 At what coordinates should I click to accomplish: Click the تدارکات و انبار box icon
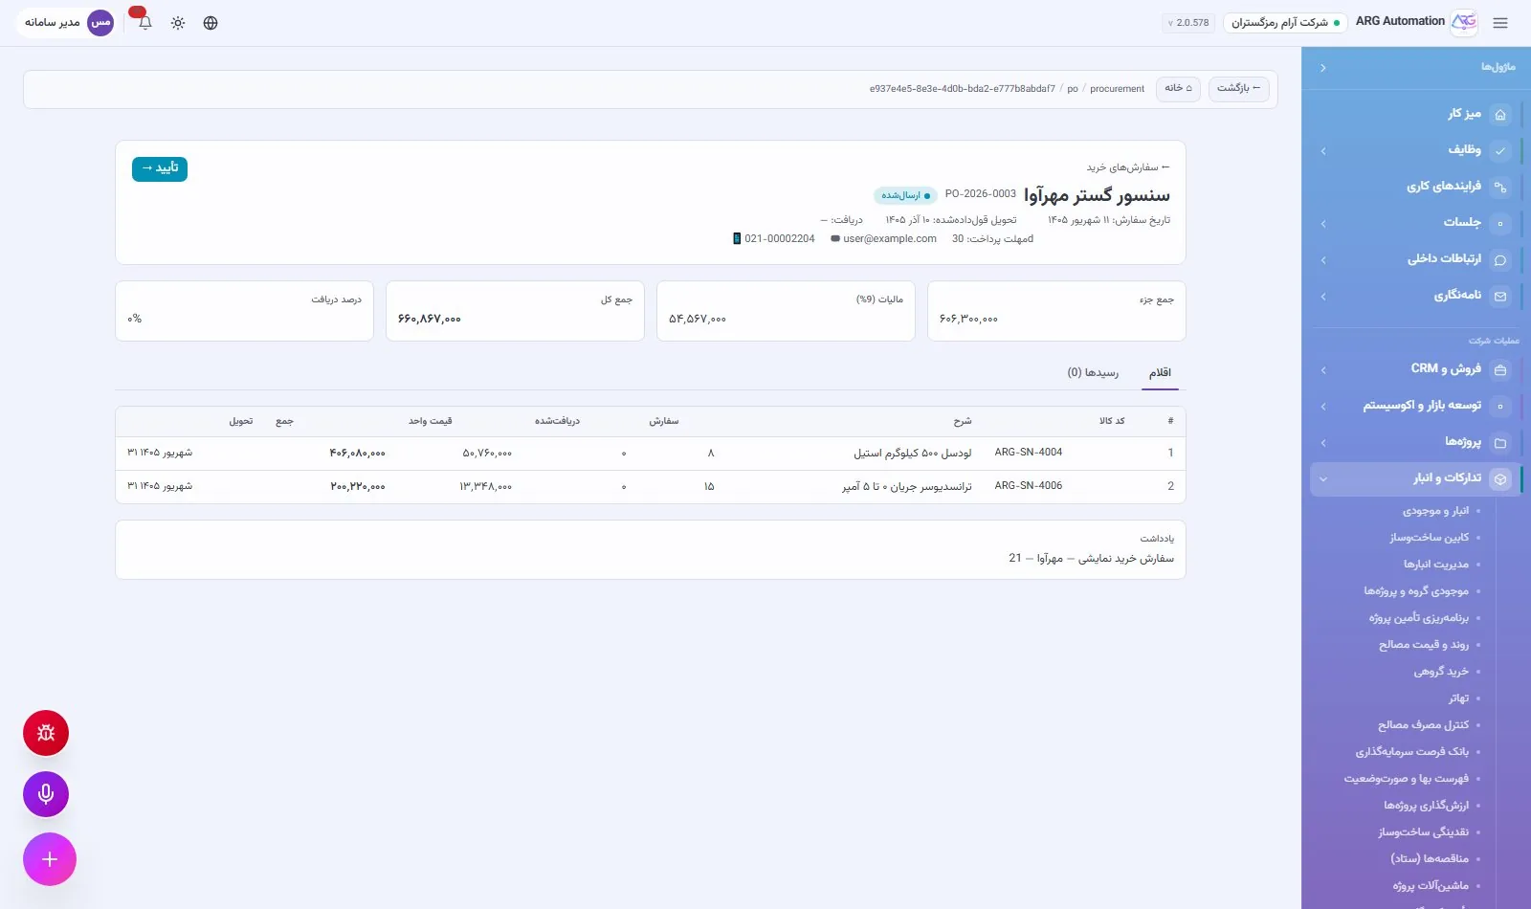click(x=1500, y=478)
